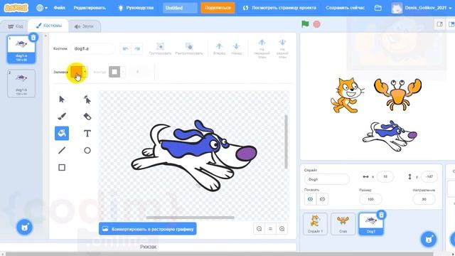Click Конвертировать в растровую графику
The height and width of the screenshot is (256, 455).
147,229
